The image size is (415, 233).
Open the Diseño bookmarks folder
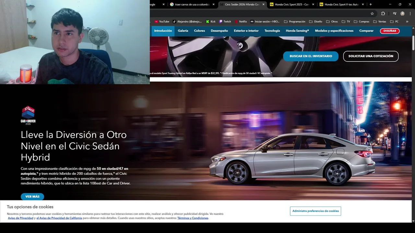(315, 22)
